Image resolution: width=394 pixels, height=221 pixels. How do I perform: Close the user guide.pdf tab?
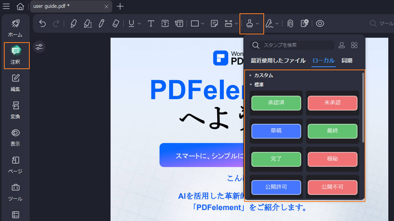click(x=106, y=7)
